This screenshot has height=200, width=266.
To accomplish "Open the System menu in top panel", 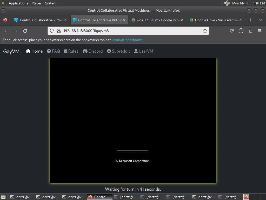I will (x=51, y=3).
